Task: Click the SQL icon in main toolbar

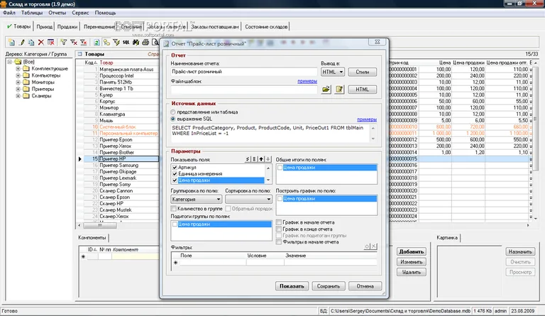Action: tap(125, 42)
